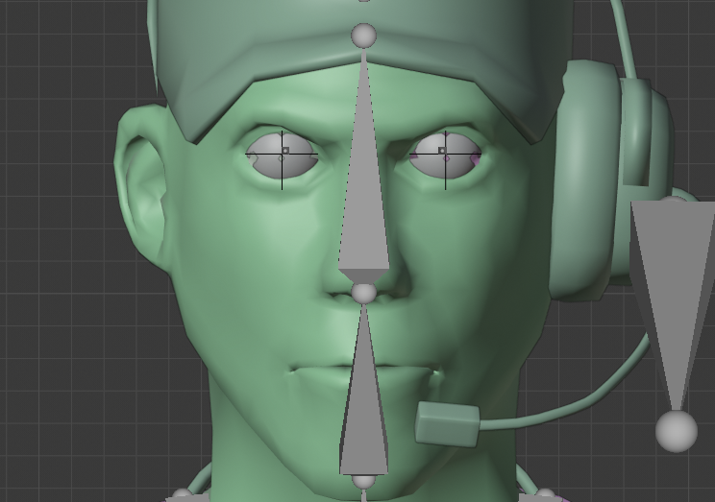
Task: Click the headset microphone tip mesh
Action: pos(447,424)
